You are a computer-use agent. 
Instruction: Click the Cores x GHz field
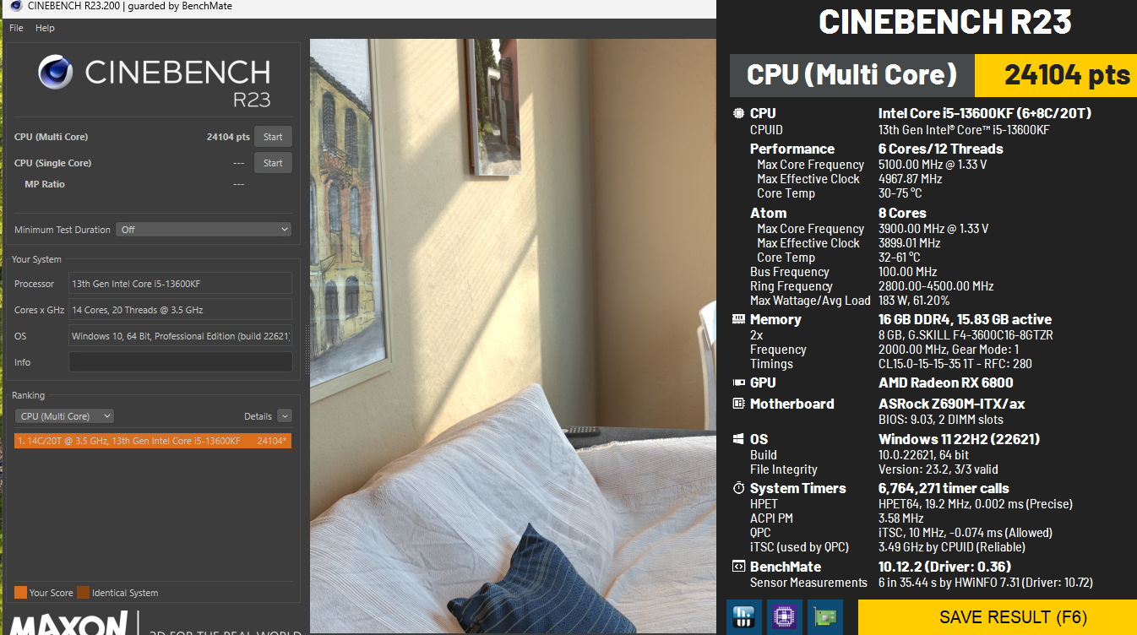pyautogui.click(x=180, y=310)
